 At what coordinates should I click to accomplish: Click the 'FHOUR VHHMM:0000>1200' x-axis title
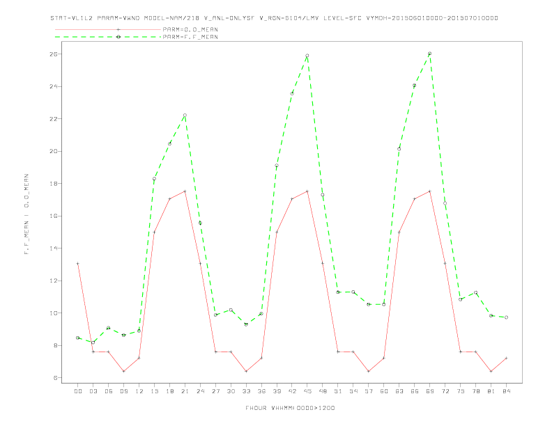290,408
